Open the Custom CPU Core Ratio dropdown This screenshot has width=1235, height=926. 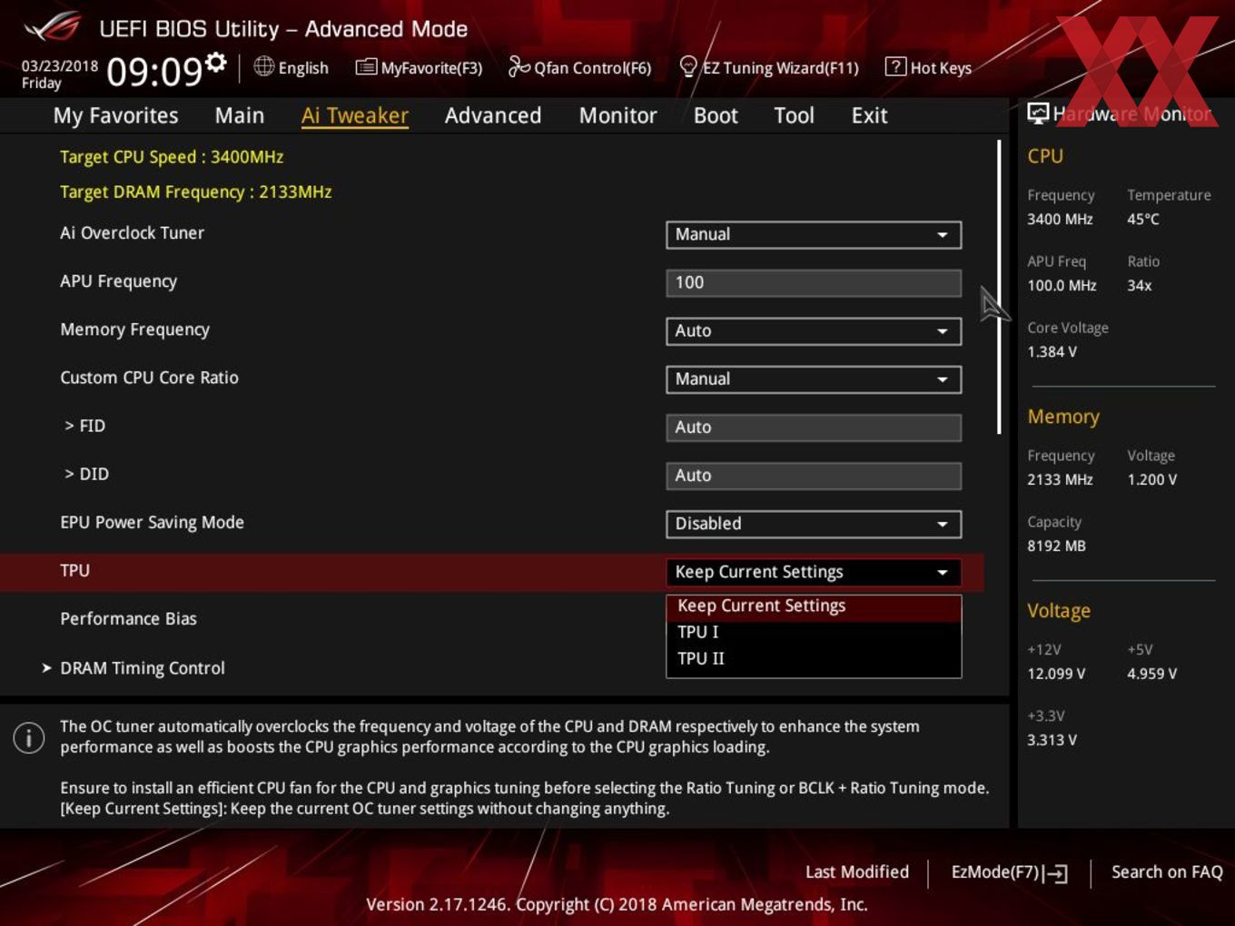coord(814,379)
